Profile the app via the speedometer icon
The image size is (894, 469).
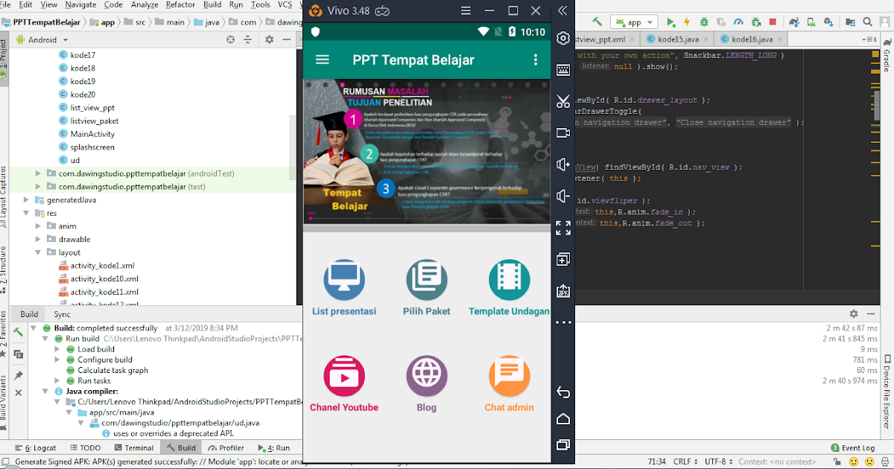(x=739, y=22)
